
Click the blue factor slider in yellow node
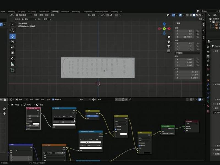[92, 116]
